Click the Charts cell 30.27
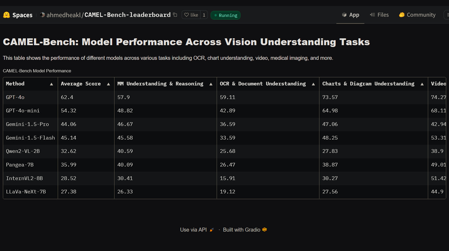Viewport: 449px width, 251px height. click(374, 178)
